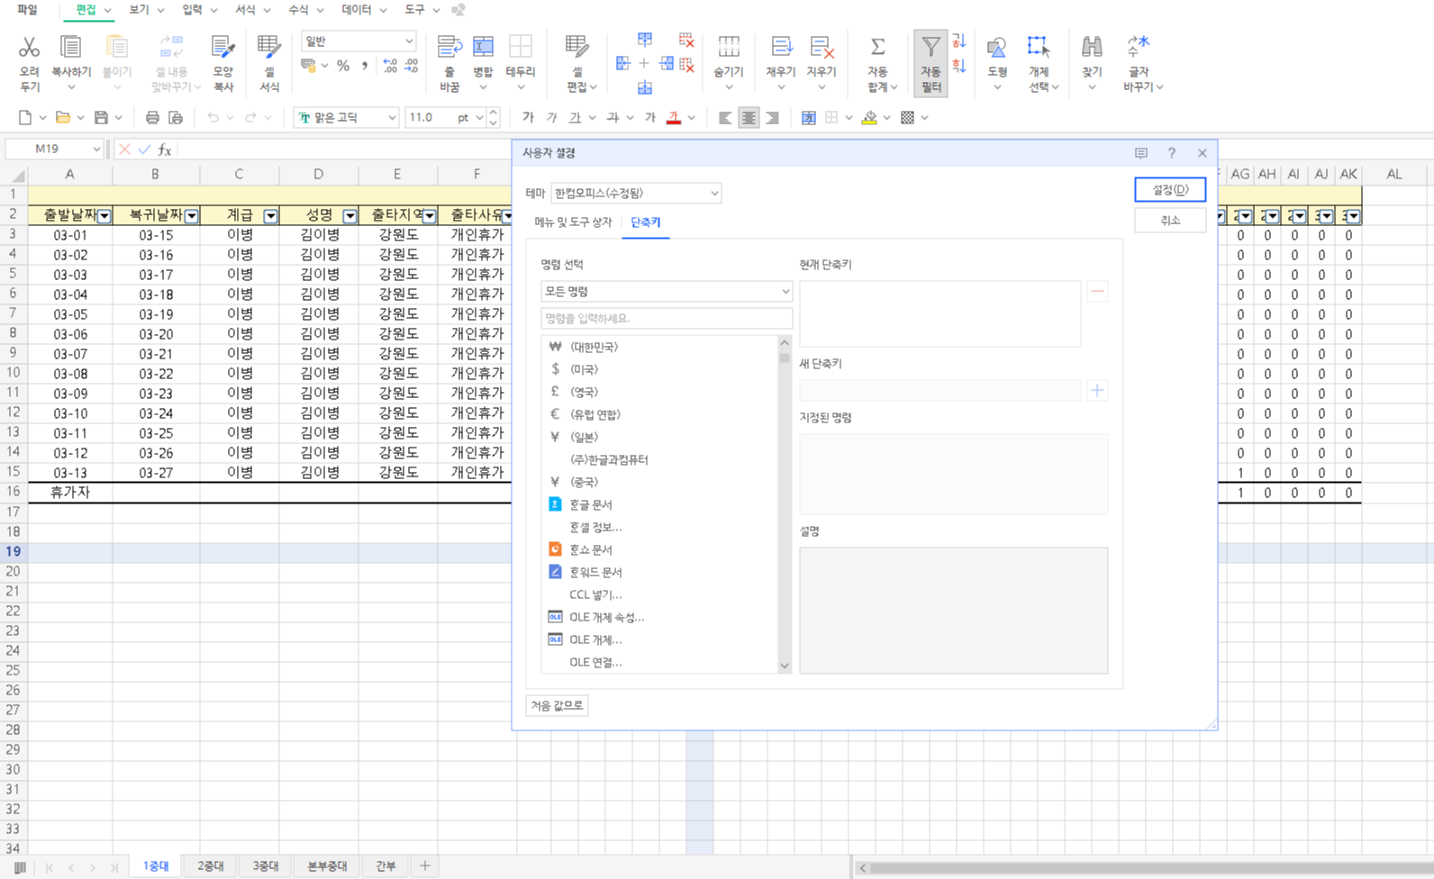Click the Format Painter (모양 복사) icon
The width and height of the screenshot is (1434, 879).
point(222,47)
